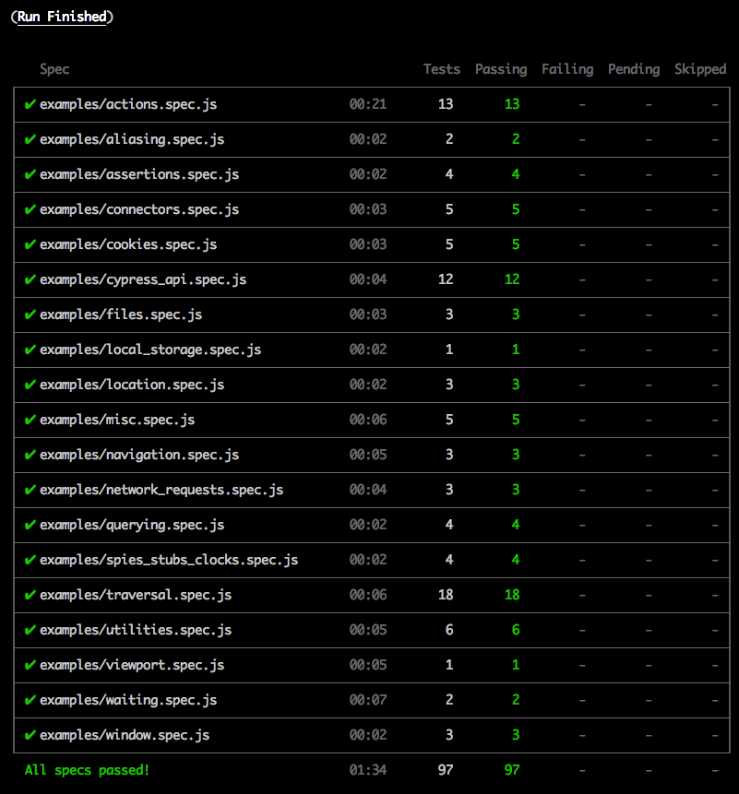Image resolution: width=739 pixels, height=794 pixels.
Task: Select the examples/connectors.spec.js file name
Action: (x=139, y=209)
